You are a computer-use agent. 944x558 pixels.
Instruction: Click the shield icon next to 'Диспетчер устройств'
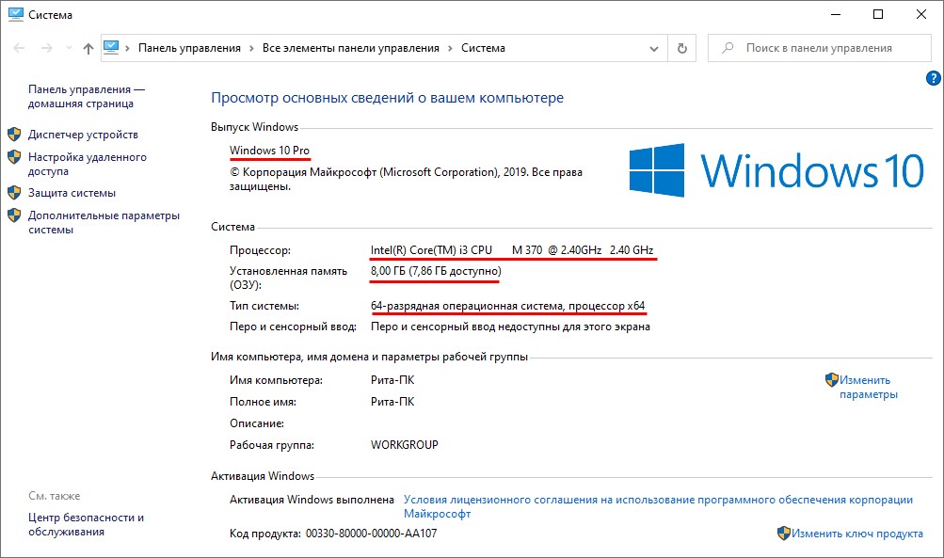tap(14, 135)
